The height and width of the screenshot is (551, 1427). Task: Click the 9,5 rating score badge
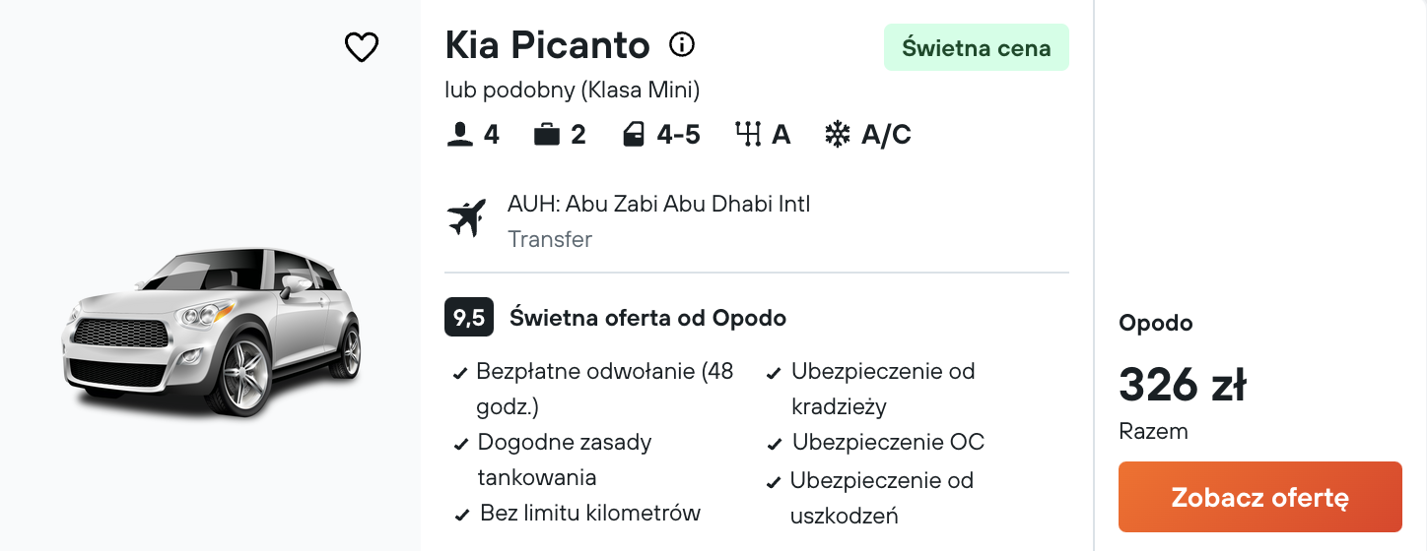(x=469, y=318)
